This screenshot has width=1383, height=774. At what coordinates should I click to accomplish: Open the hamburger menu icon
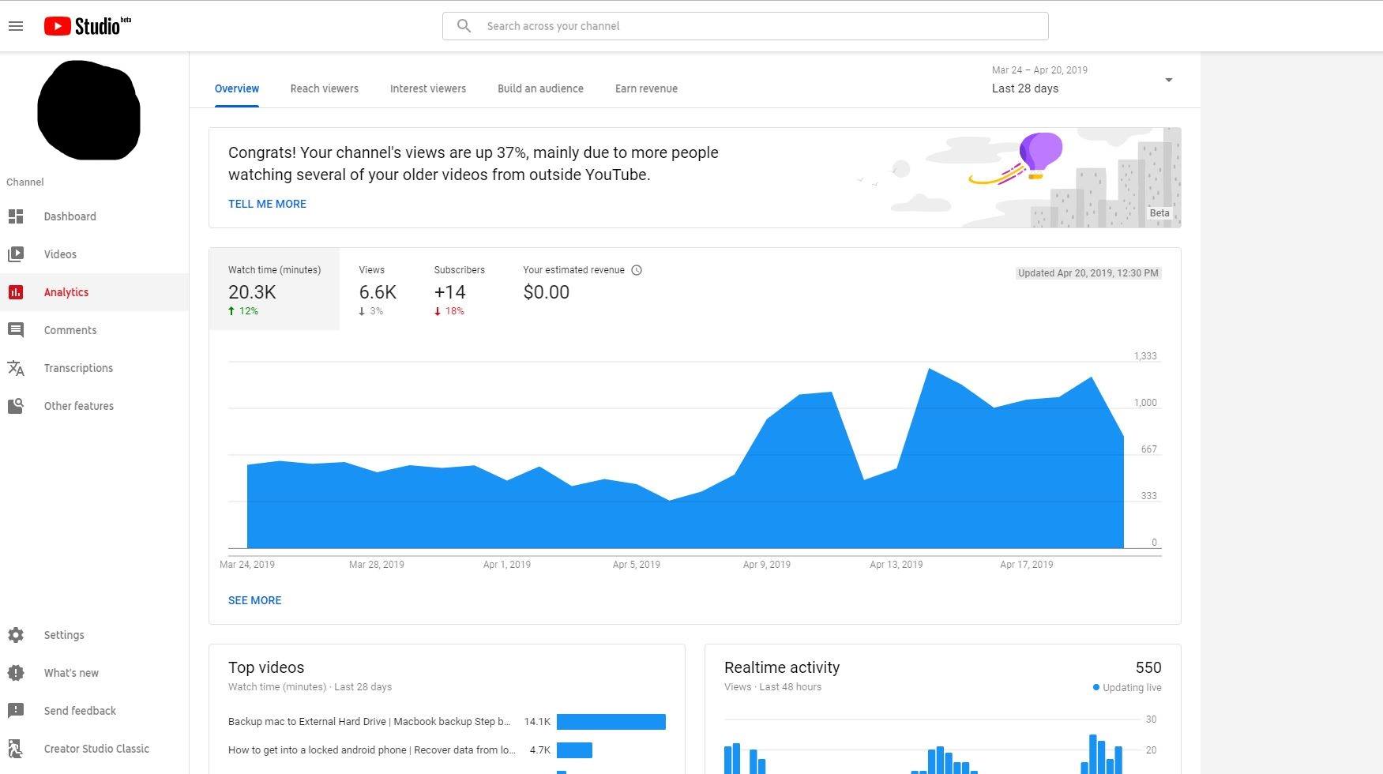coord(16,26)
